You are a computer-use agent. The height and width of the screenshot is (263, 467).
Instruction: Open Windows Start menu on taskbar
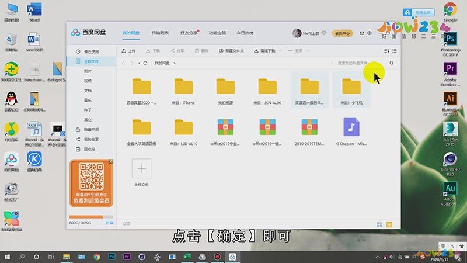(7, 257)
